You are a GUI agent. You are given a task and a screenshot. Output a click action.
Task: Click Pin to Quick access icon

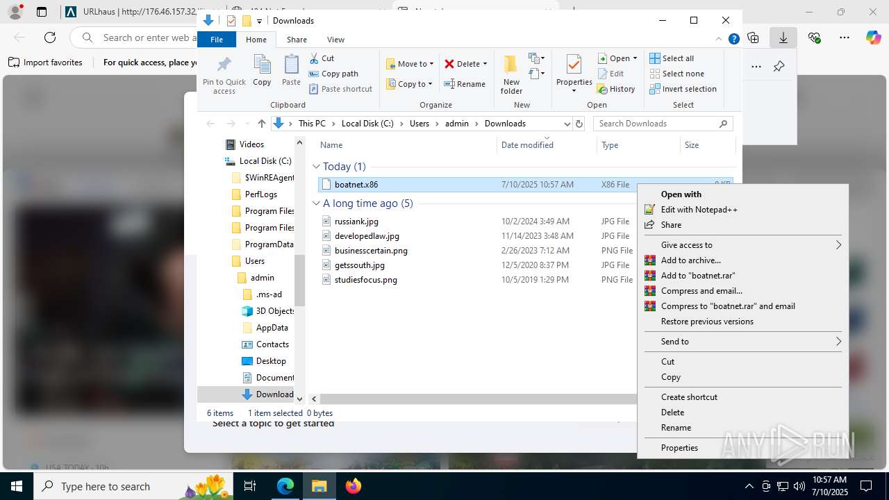click(224, 75)
